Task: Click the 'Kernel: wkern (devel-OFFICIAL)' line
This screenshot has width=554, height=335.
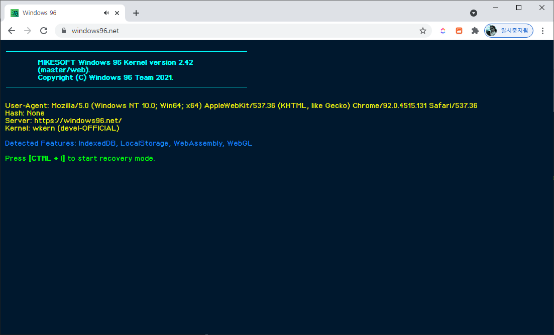Action: [62, 128]
